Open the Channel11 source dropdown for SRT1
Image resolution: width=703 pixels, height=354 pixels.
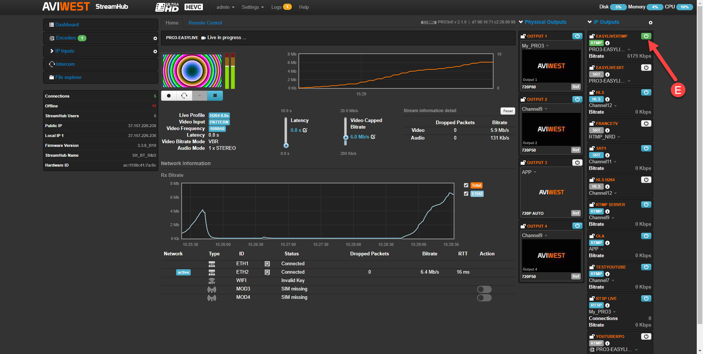point(602,161)
